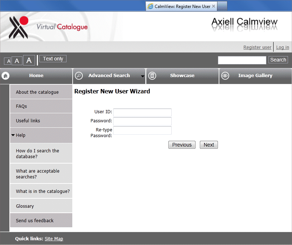Select the Advanced Search magnifier icon
292x245 pixels.
79,76
